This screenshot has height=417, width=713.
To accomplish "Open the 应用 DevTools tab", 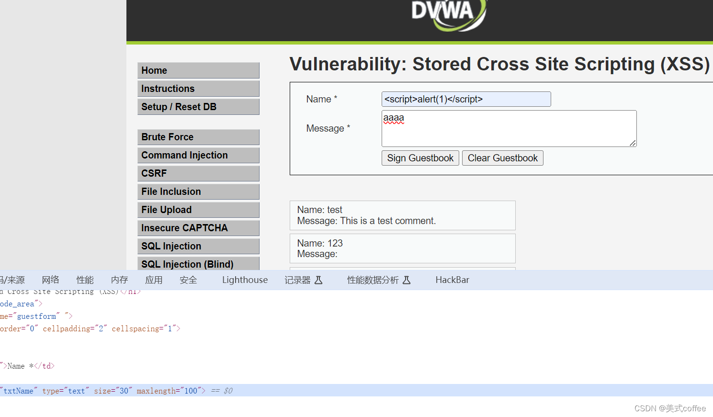I will tap(154, 280).
